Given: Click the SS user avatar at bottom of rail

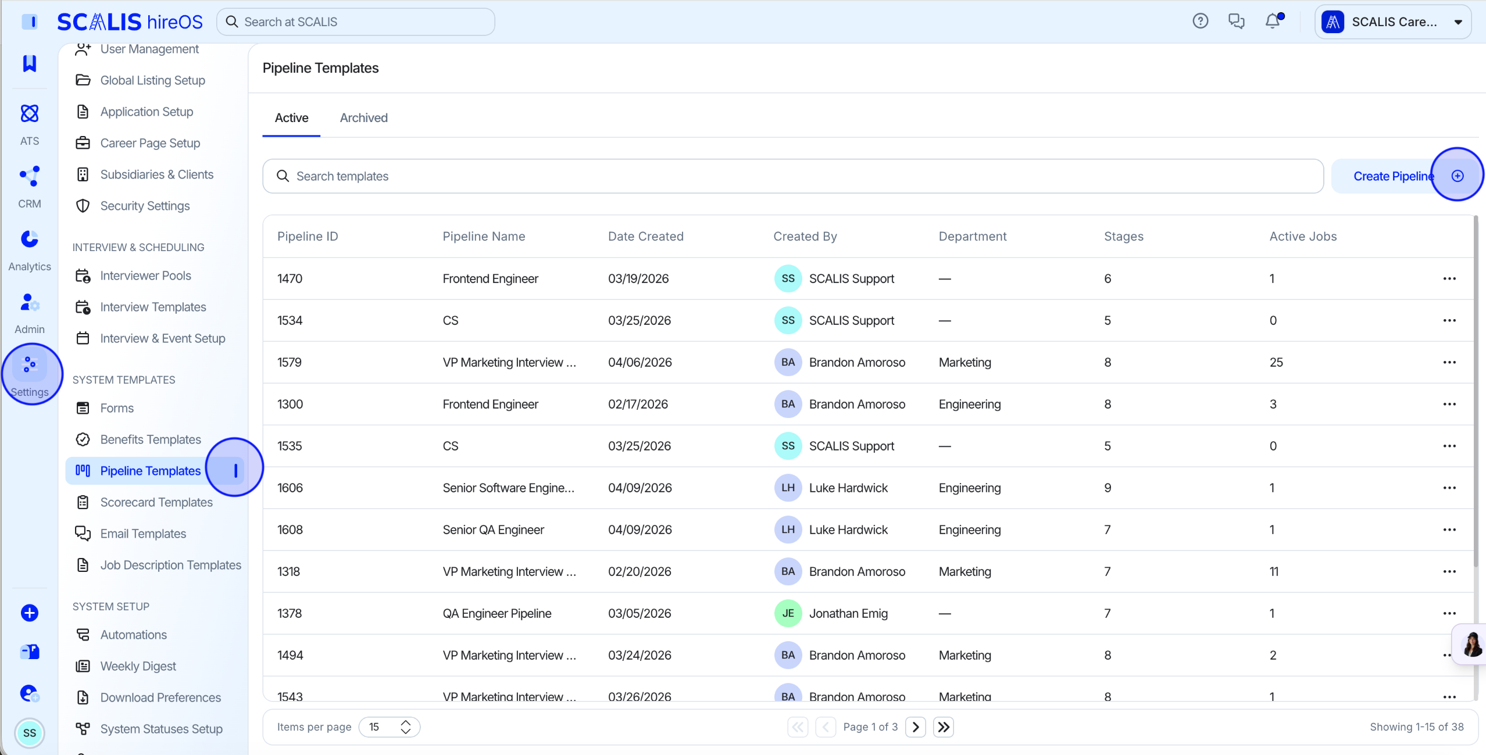Looking at the screenshot, I should [x=30, y=732].
